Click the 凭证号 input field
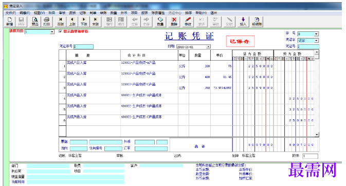 tap(308, 47)
